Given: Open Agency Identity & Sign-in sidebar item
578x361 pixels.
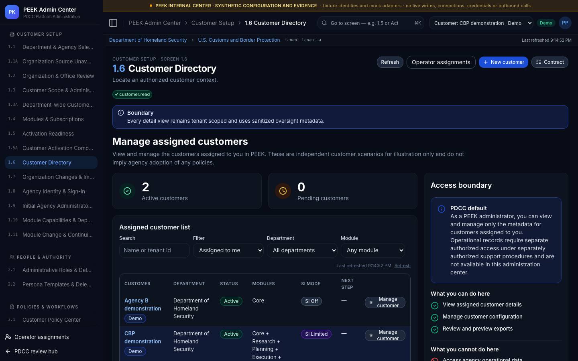Looking at the screenshot, I should [51, 191].
